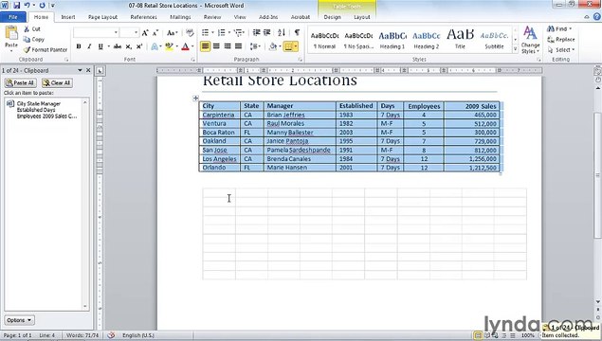Screen dimensions: 602x341
Task: Apply Heading 1 style
Action: coord(392,40)
